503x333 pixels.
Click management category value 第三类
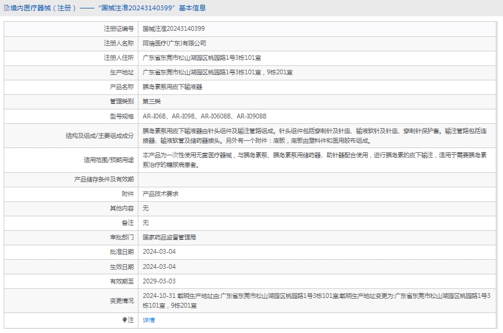point(152,102)
